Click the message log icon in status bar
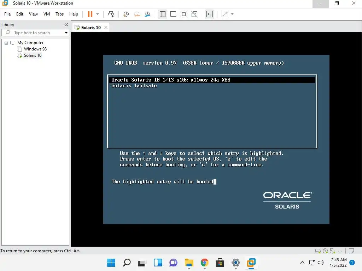The height and width of the screenshot is (271, 362). (351, 251)
